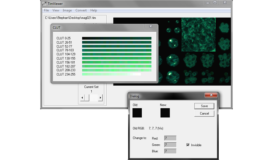Click Save in the Dialog

[204, 106]
